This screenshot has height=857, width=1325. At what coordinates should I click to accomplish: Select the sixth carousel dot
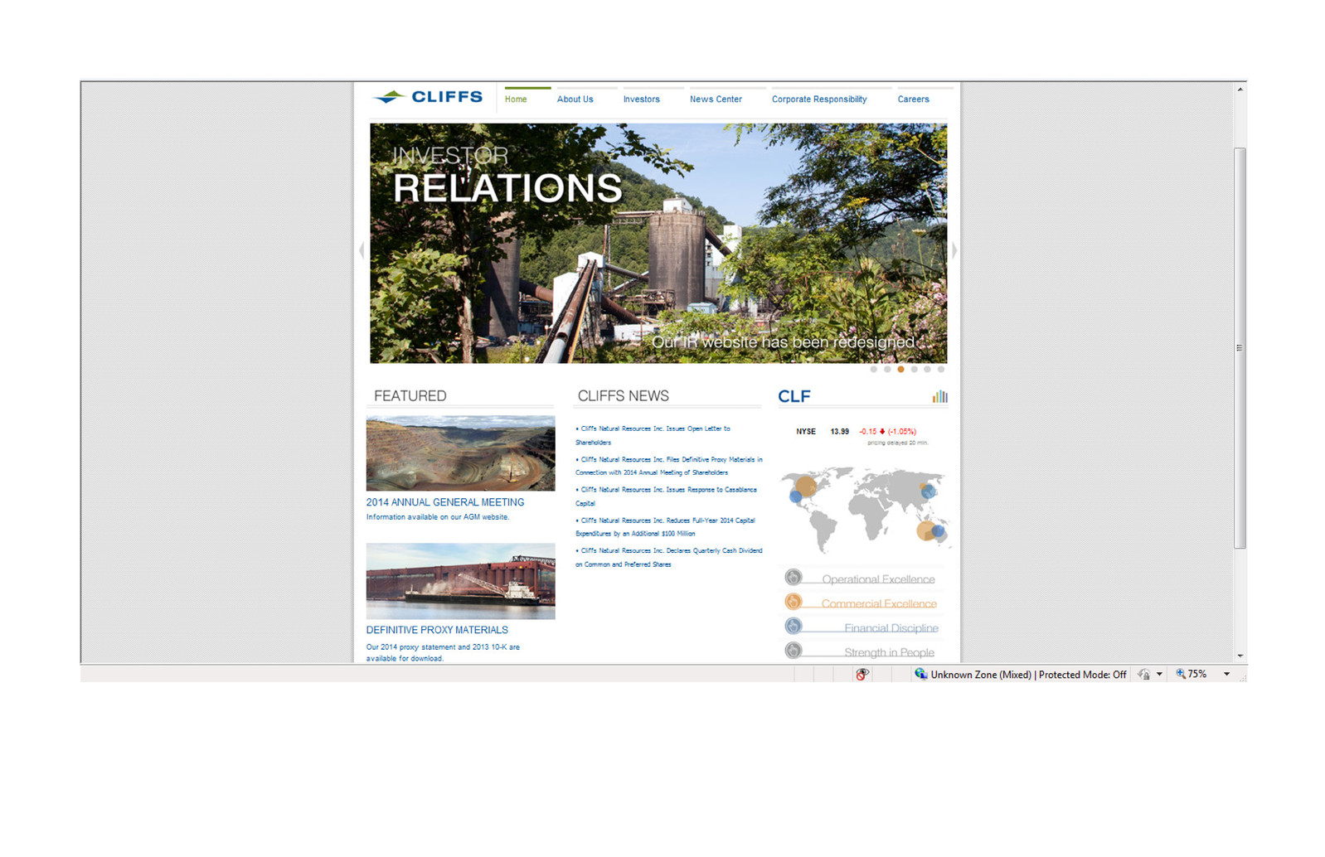pos(940,370)
